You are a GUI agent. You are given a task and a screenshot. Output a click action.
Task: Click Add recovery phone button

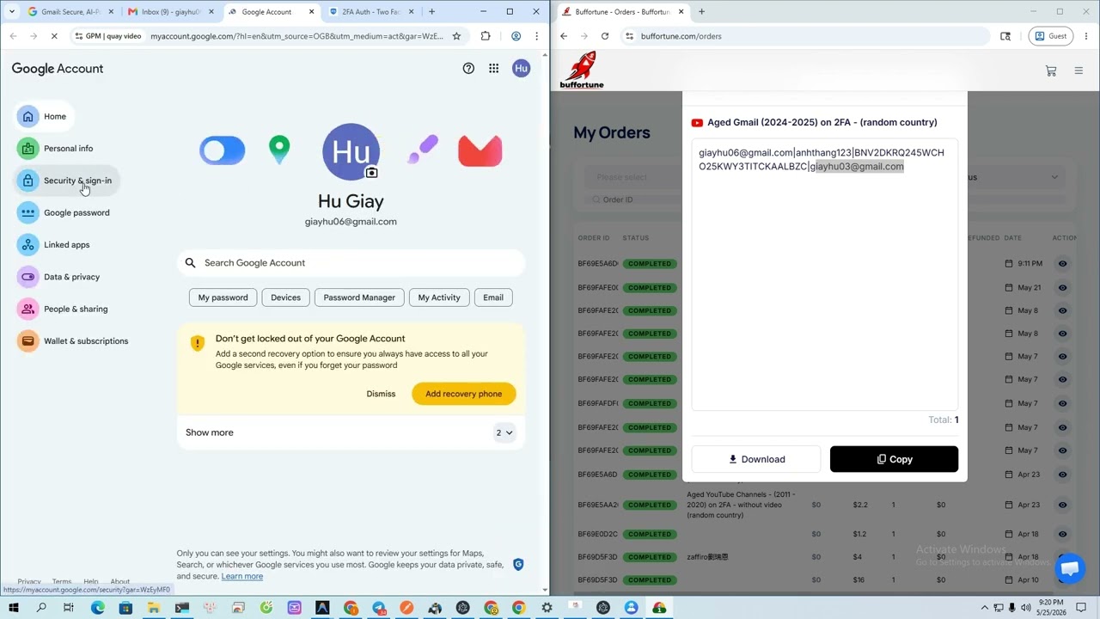point(463,394)
